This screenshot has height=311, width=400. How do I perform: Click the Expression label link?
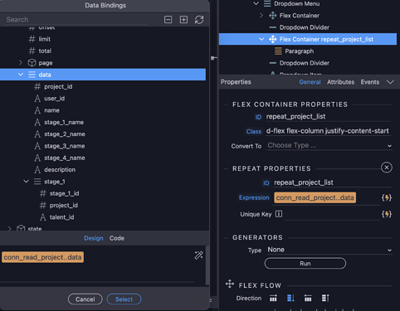pyautogui.click(x=254, y=197)
